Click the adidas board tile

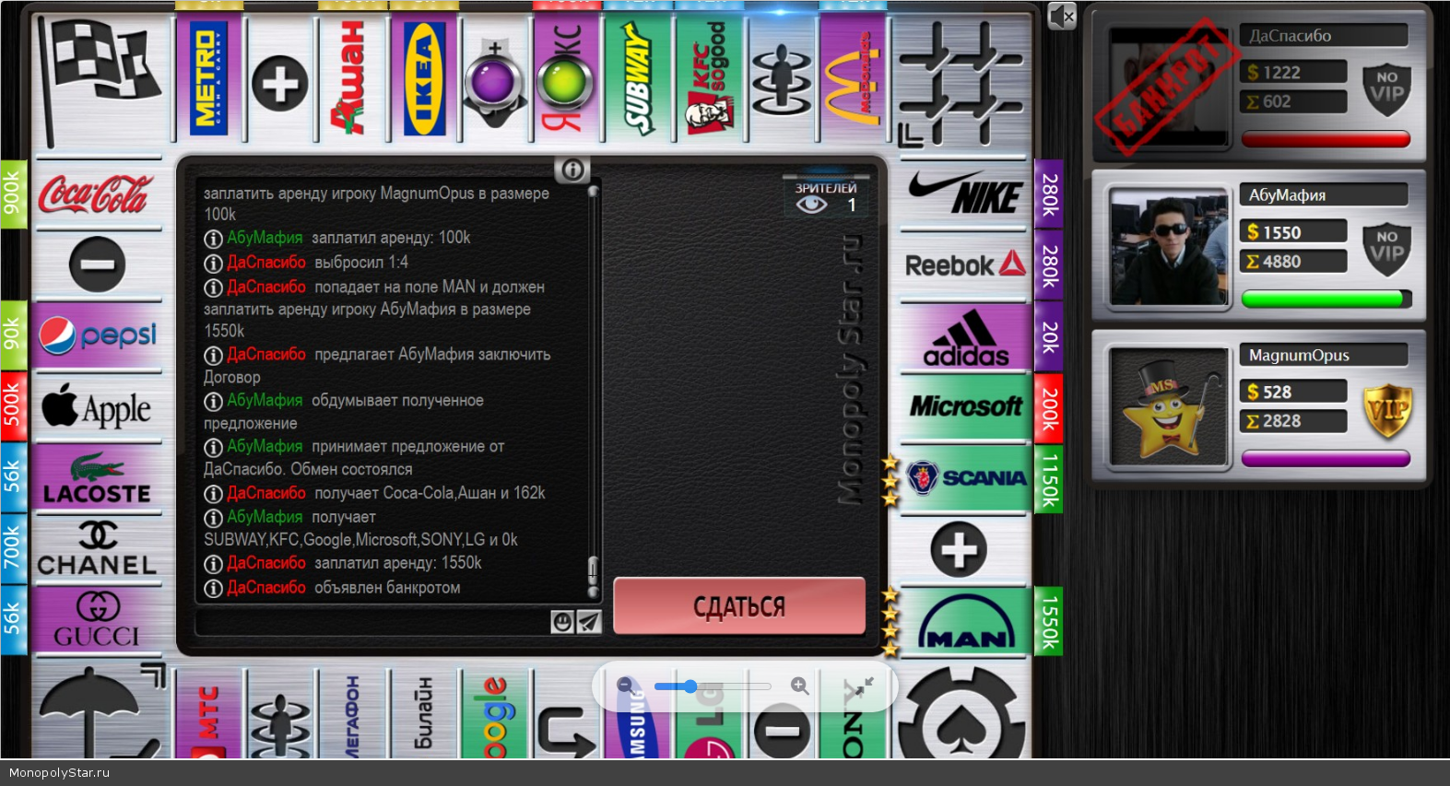point(964,337)
